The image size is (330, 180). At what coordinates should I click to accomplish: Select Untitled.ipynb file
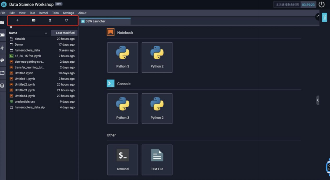(x=42, y=73)
